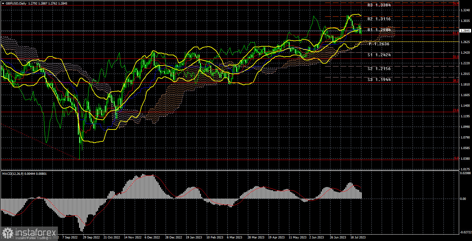Click the S2 1.2156 support label
The height and width of the screenshot is (241, 472).
pos(379,69)
